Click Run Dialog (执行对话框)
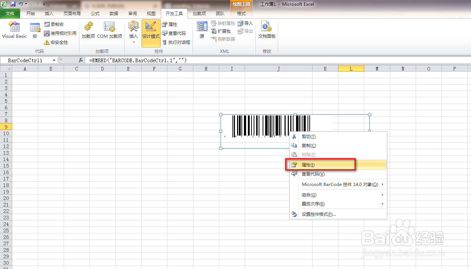 pos(176,42)
